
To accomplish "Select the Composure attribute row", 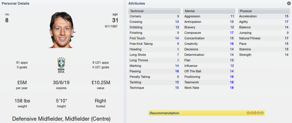I will click(x=209, y=33).
